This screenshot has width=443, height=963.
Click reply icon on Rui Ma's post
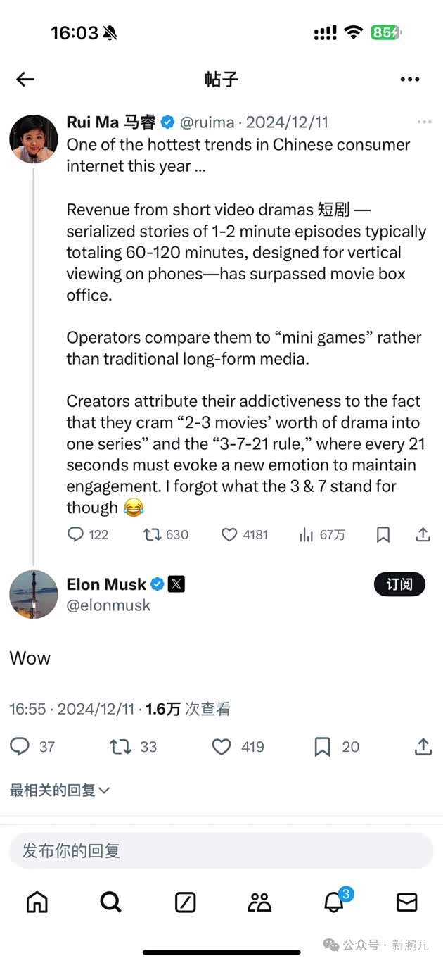click(x=75, y=535)
